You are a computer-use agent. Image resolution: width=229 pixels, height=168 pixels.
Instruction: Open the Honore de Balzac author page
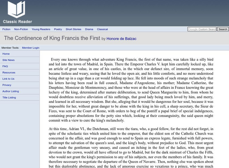[x=121, y=39]
